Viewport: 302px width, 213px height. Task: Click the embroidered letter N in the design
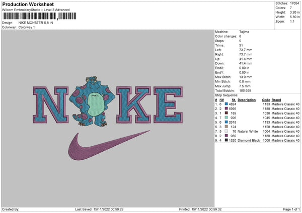coord(51,105)
